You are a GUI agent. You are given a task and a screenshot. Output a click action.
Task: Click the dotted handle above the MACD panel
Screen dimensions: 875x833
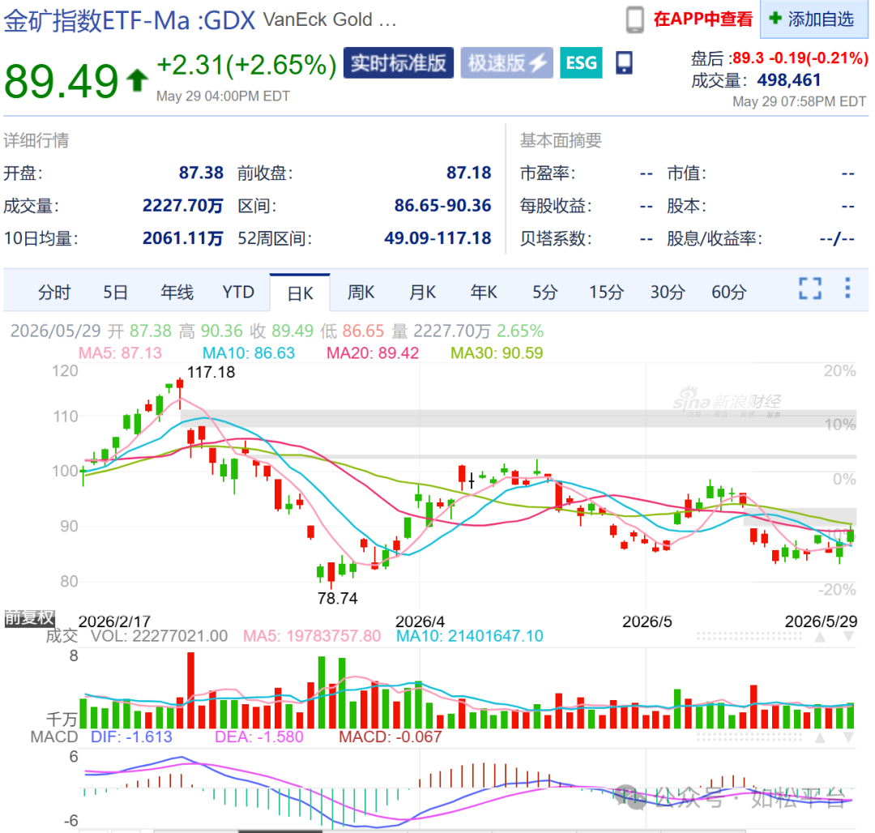click(x=749, y=737)
